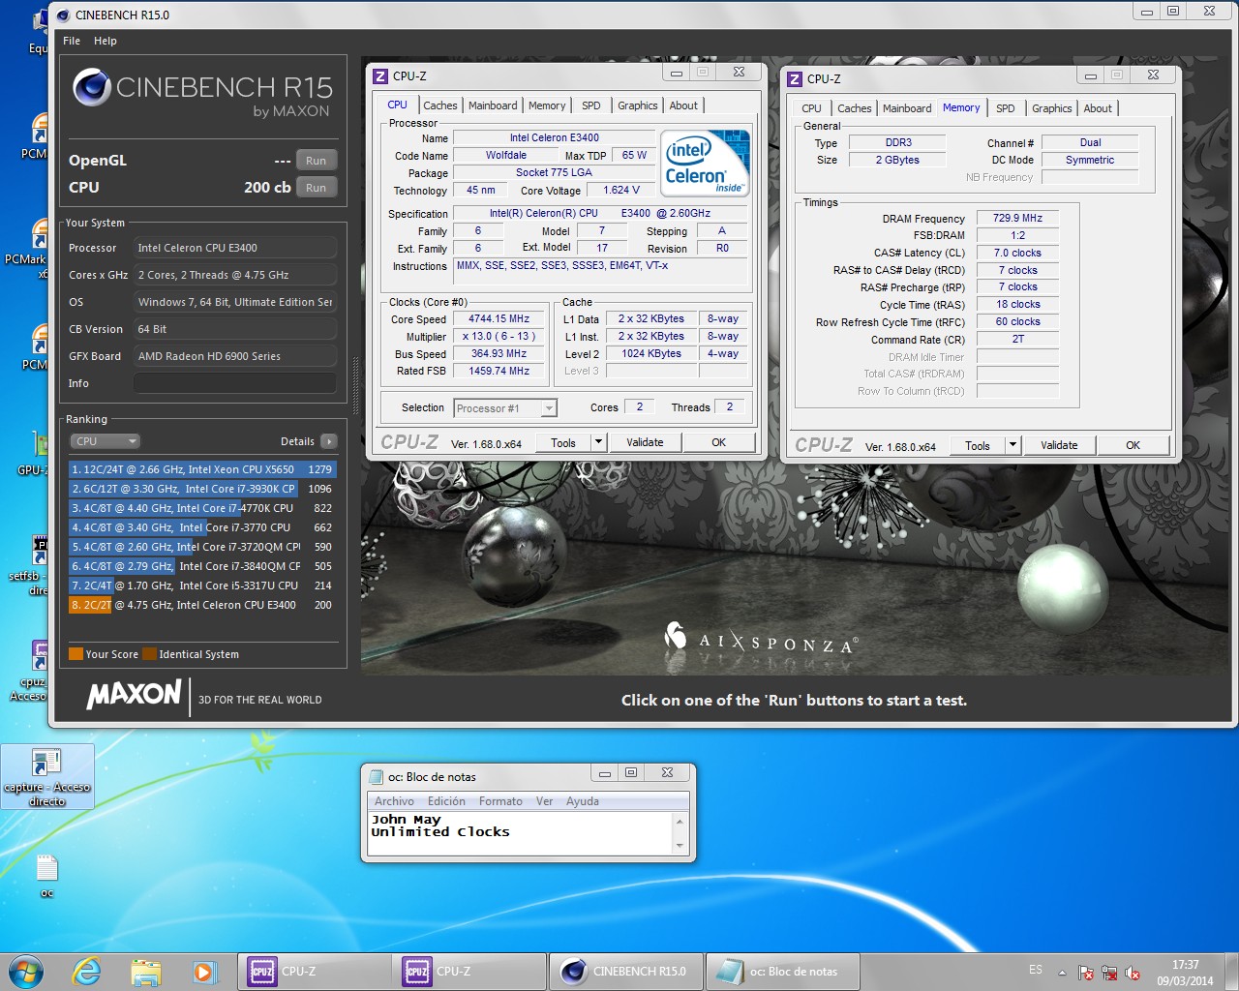This screenshot has height=991, width=1239.
Task: Open About tab in Memory window
Action: 1098,108
